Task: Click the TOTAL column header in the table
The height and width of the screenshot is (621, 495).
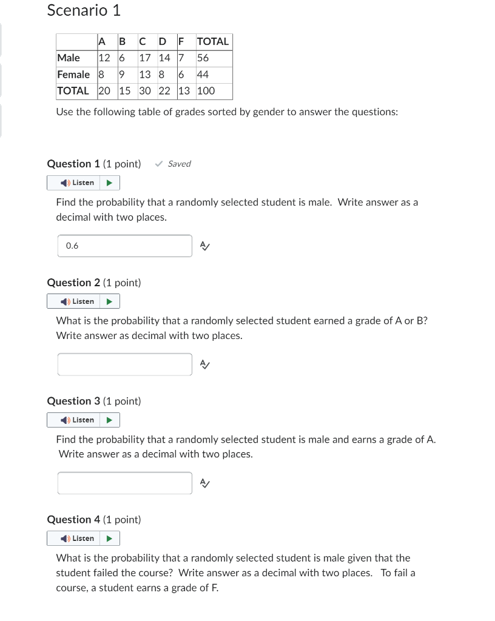Action: (x=212, y=42)
